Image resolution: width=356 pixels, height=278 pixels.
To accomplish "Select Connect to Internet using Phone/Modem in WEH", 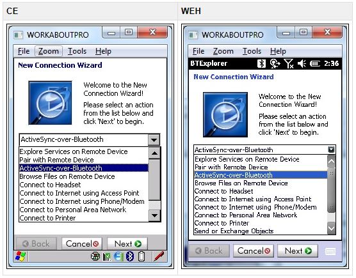I will coord(261,207).
